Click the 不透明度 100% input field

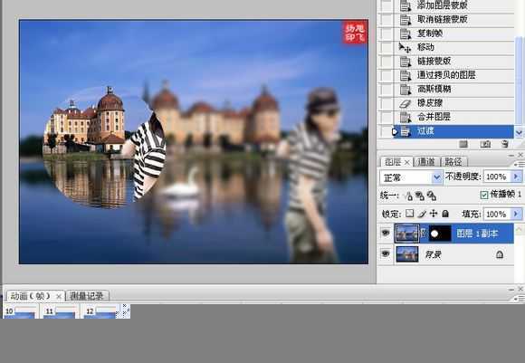click(x=497, y=177)
